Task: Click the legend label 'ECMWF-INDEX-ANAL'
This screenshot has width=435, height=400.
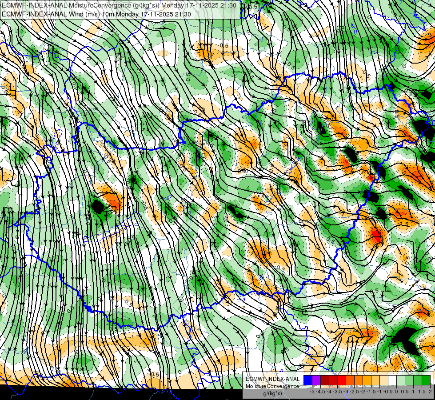Action: pos(273,379)
